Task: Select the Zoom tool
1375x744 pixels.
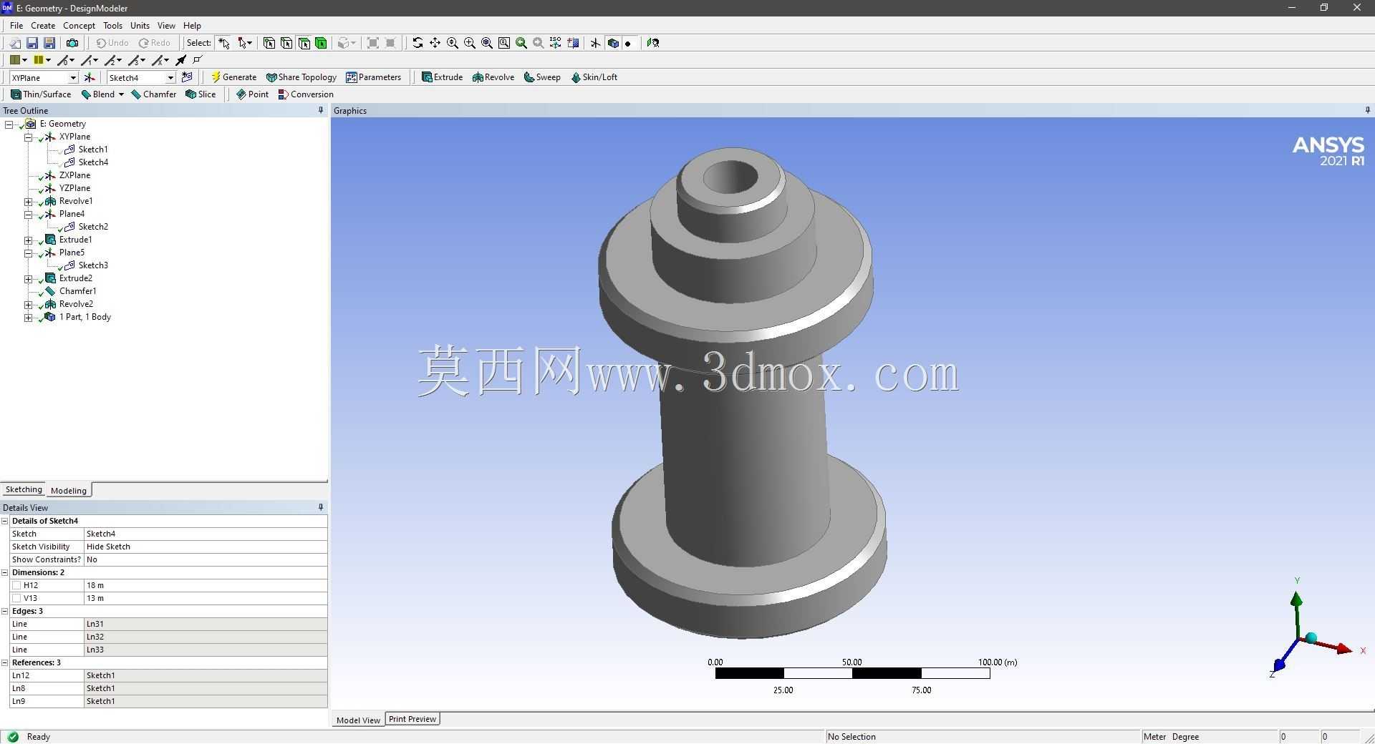Action: point(452,43)
